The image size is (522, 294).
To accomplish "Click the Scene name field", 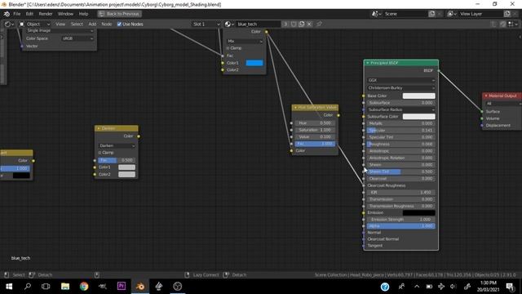I will pyautogui.click(x=405, y=14).
